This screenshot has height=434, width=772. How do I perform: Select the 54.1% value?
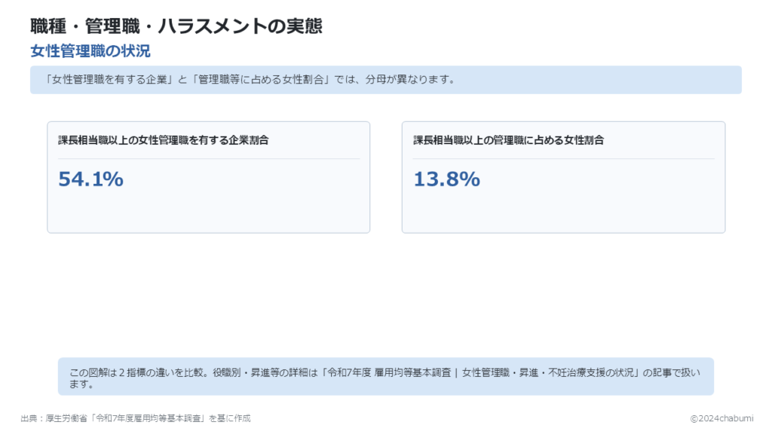pyautogui.click(x=90, y=179)
